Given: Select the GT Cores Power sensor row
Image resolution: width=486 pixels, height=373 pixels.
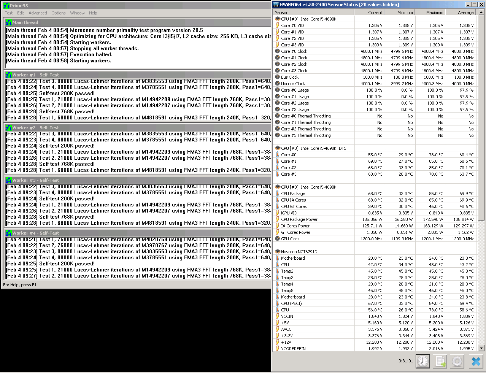Looking at the screenshot, I should [375, 232].
